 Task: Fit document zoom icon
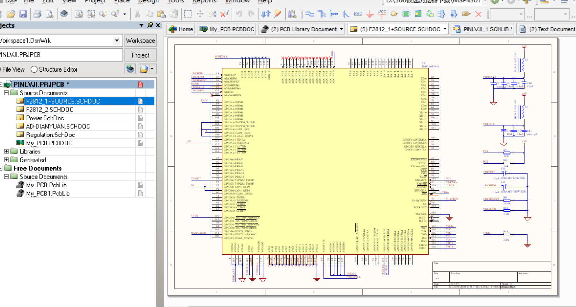(x=79, y=14)
